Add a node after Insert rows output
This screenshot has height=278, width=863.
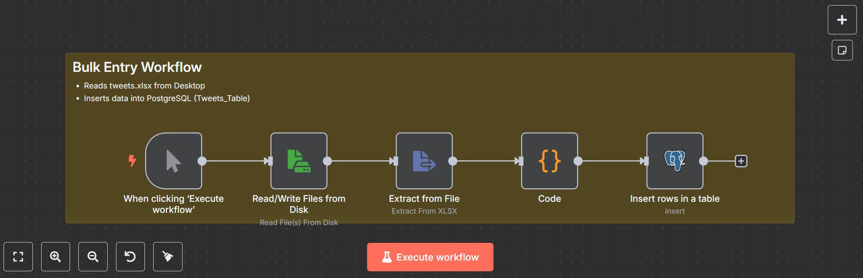click(741, 161)
